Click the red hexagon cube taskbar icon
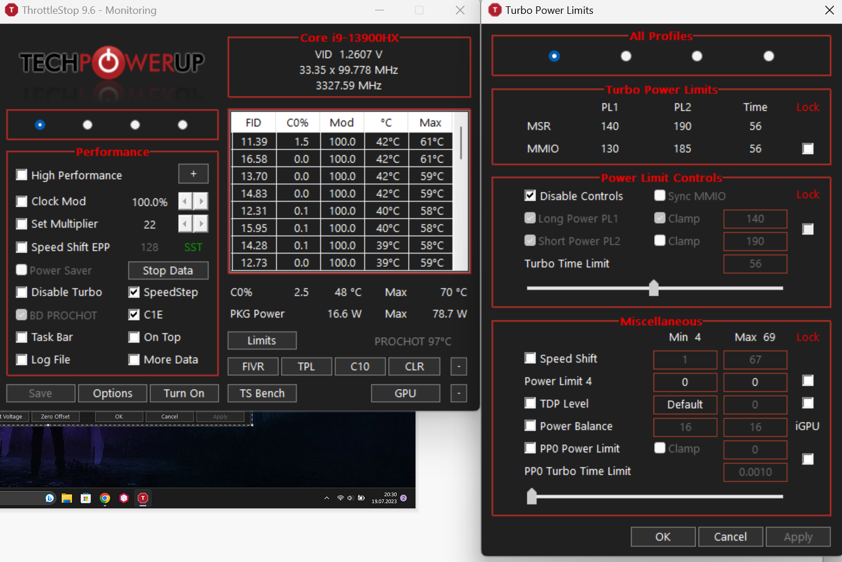Image resolution: width=842 pixels, height=562 pixels. tap(124, 498)
